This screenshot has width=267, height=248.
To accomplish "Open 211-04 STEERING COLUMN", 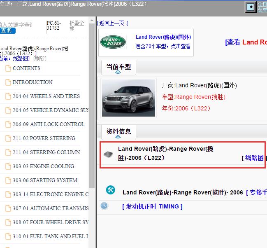I will [46, 152].
